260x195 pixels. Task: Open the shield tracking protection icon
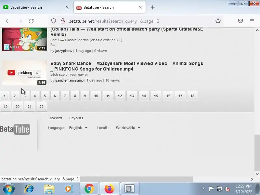[53, 21]
